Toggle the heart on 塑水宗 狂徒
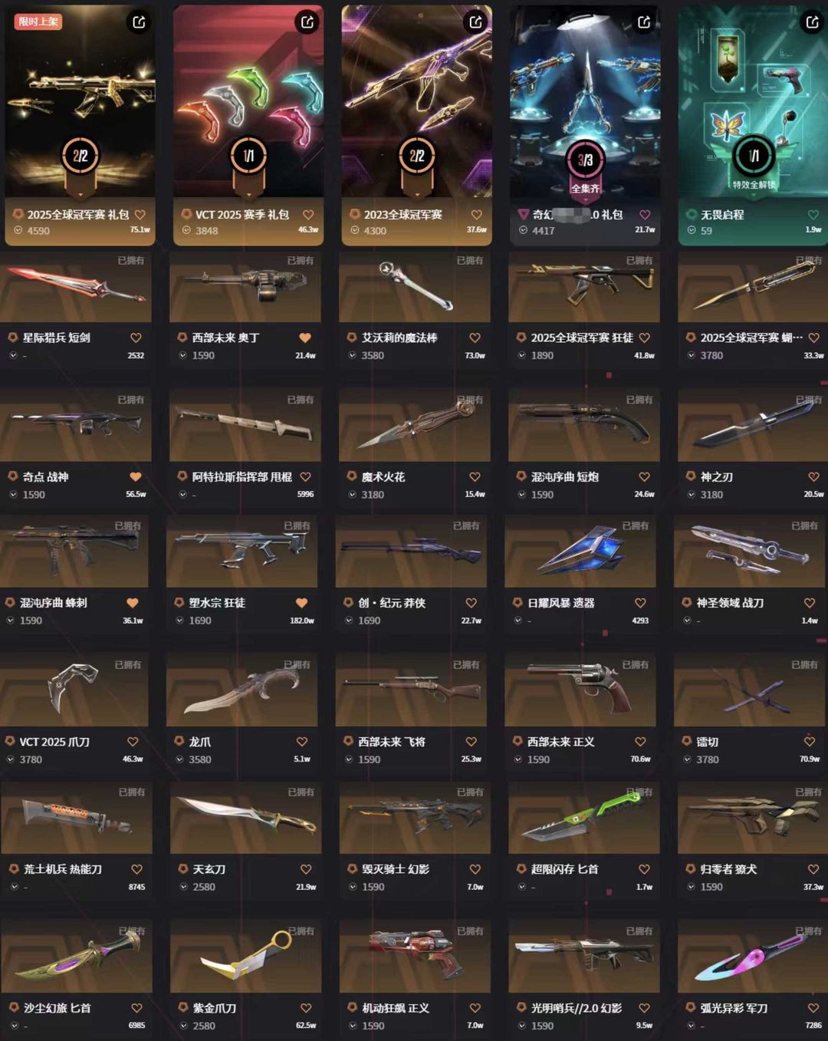The image size is (828, 1041). point(301,603)
